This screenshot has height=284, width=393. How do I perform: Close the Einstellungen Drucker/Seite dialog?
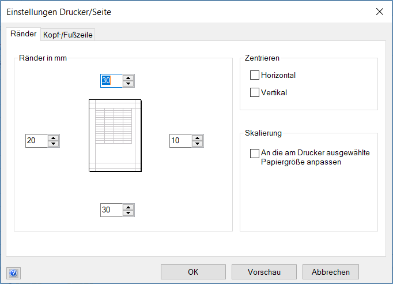click(x=379, y=11)
